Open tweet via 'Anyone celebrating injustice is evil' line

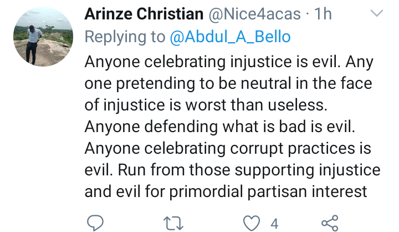[x=212, y=62]
